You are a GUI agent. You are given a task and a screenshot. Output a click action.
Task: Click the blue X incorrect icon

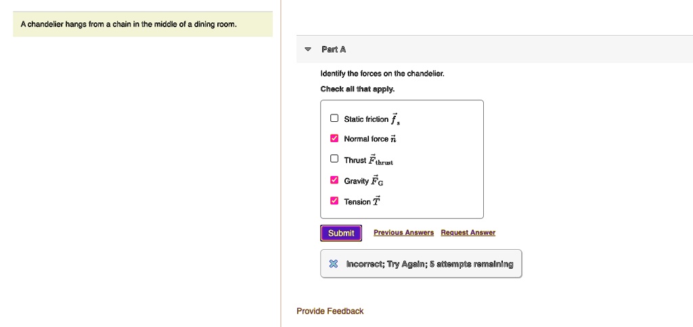pos(333,264)
